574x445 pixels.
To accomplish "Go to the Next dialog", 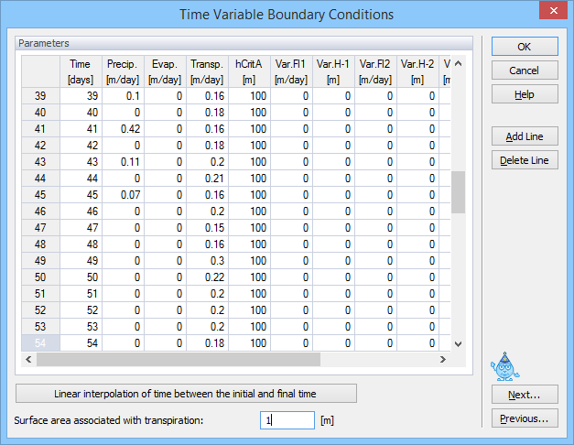I will pyautogui.click(x=525, y=395).
